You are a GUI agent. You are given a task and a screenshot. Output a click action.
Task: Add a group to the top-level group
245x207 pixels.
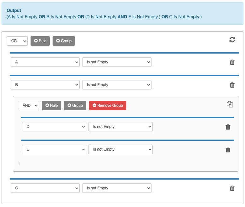64,41
